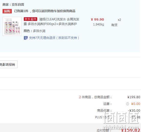Screen dimensions: 141x132
Task: Open the CLEAR shampoo product thumbnail
Action: [12, 26]
